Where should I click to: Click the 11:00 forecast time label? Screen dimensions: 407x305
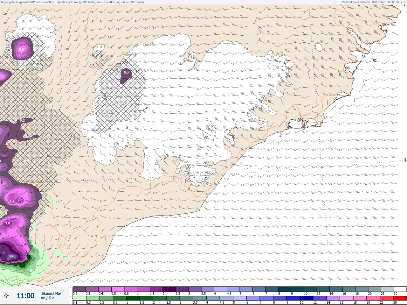point(25,296)
